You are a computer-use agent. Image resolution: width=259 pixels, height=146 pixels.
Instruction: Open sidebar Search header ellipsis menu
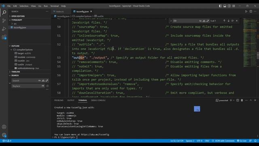[x=47, y=11]
